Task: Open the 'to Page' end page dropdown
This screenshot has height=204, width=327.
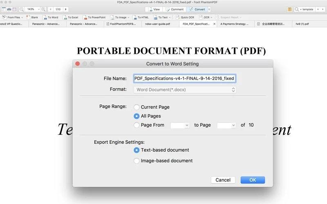Action: pos(226,125)
